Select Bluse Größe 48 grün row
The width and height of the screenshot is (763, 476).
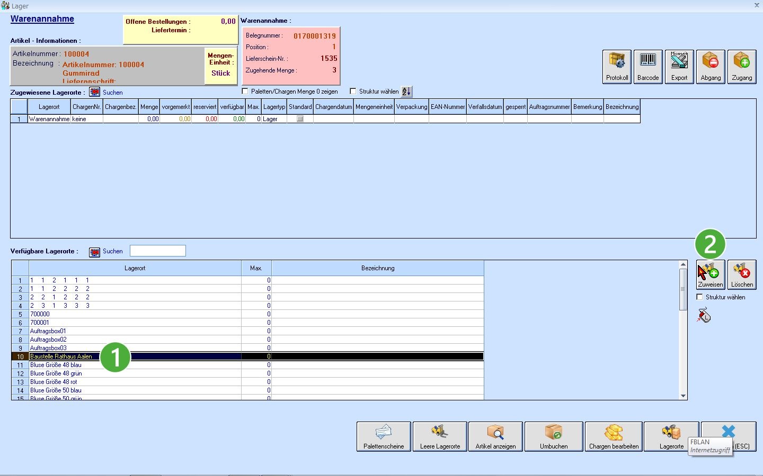[247, 373]
